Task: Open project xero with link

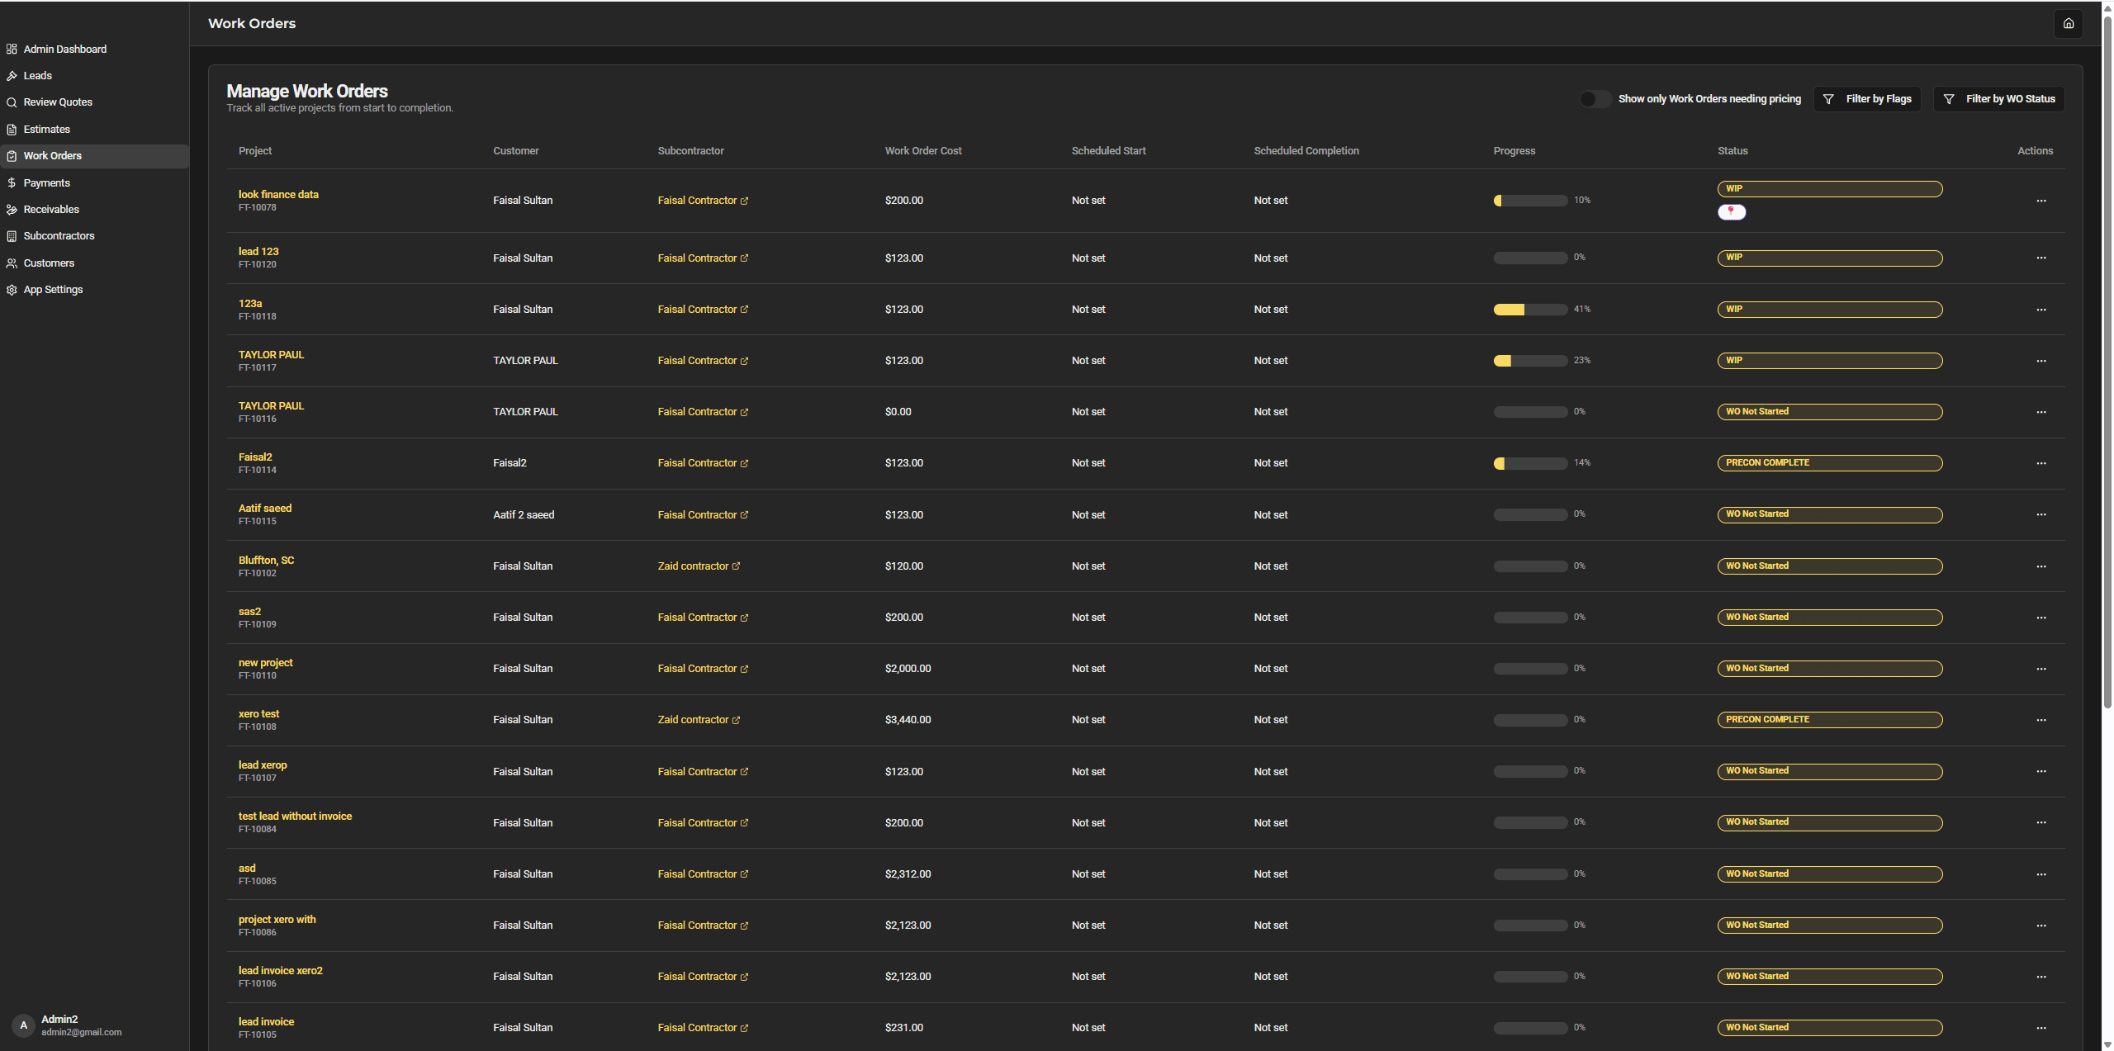Action: click(277, 920)
